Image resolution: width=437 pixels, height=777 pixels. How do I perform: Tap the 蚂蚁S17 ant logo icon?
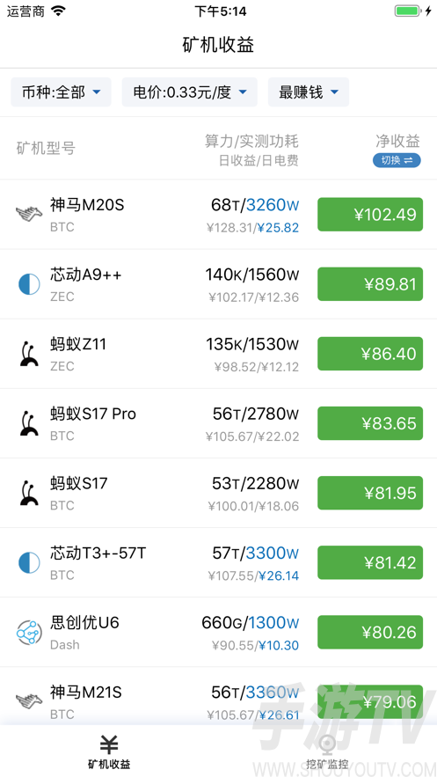click(29, 493)
